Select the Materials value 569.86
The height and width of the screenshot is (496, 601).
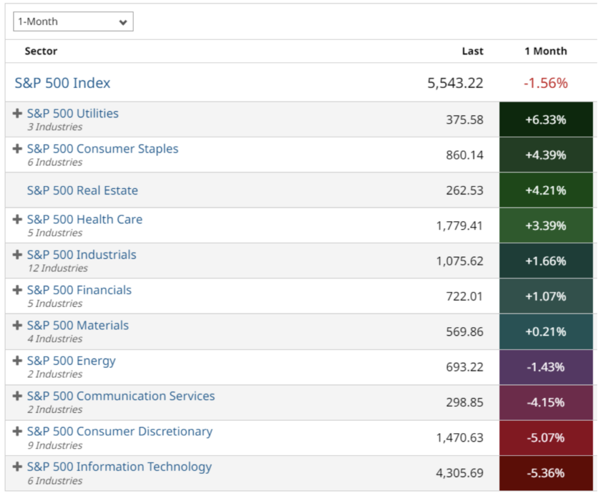[x=465, y=332]
